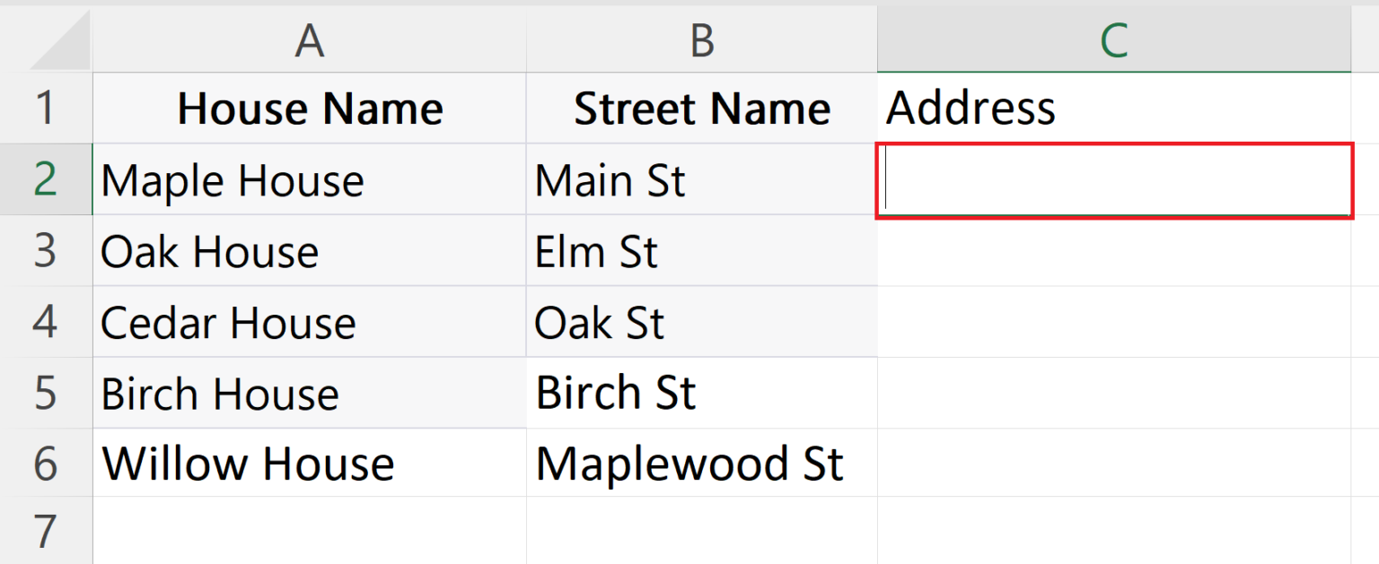Select the Willow House cell
The image size is (1379, 564).
[x=309, y=464]
